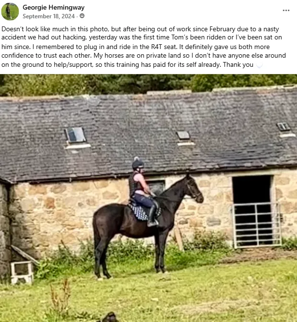Image resolution: width=297 pixels, height=322 pixels.
Task: Open the three-dot post options menu
Action: 286,10
